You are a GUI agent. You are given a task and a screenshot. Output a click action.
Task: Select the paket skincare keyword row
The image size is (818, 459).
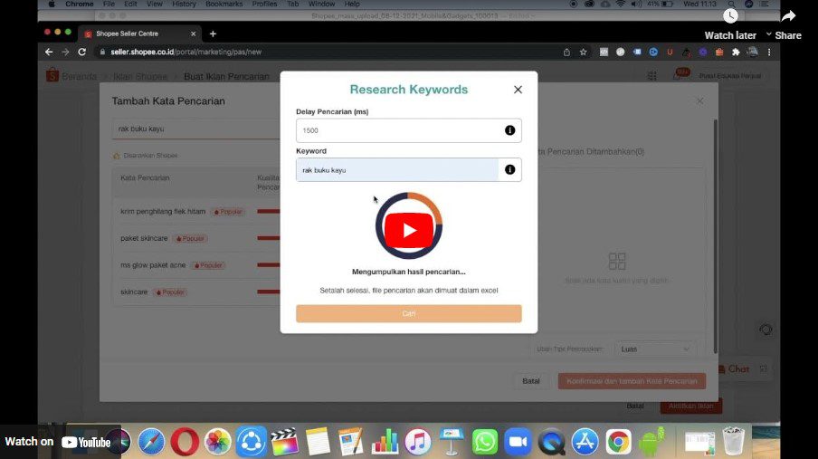point(195,238)
